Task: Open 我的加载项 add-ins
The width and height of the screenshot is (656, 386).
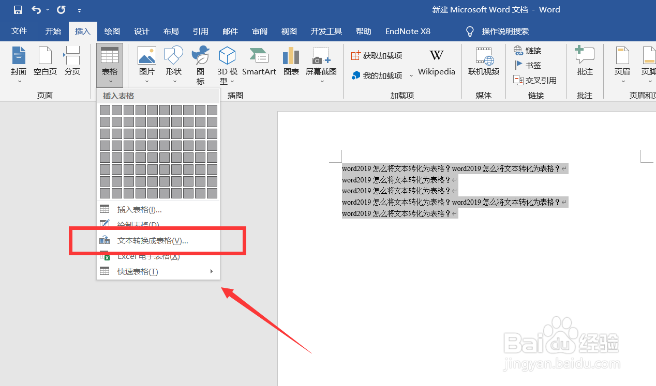Action: tap(377, 75)
